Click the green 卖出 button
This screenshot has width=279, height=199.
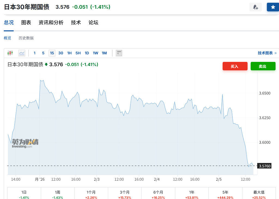click(x=263, y=66)
